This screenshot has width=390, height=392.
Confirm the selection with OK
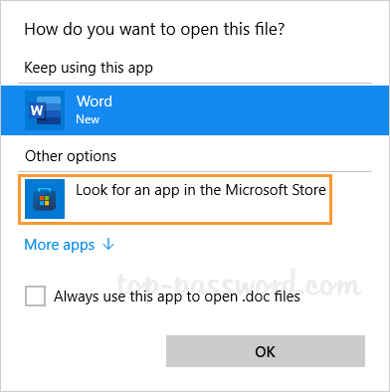tap(266, 351)
